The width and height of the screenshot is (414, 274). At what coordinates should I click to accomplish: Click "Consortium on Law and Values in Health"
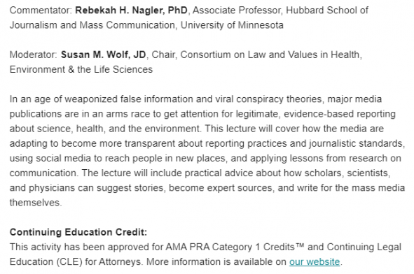[x=270, y=55]
